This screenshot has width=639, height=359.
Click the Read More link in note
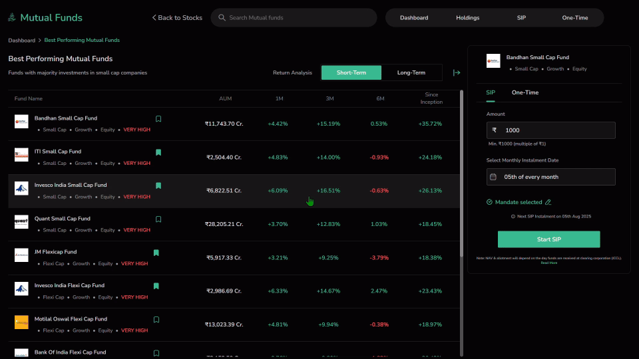[x=548, y=263]
